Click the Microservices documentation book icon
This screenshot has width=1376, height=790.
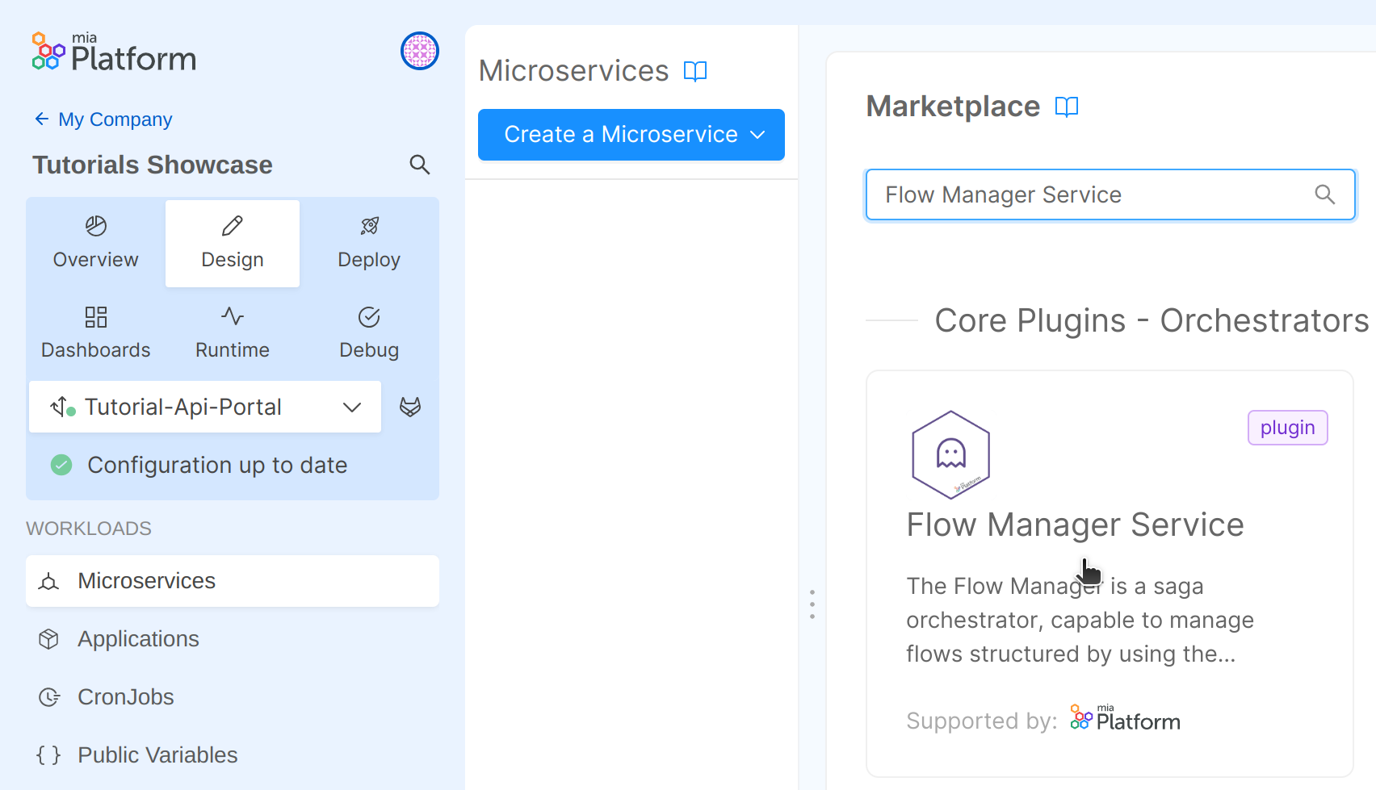click(x=696, y=71)
